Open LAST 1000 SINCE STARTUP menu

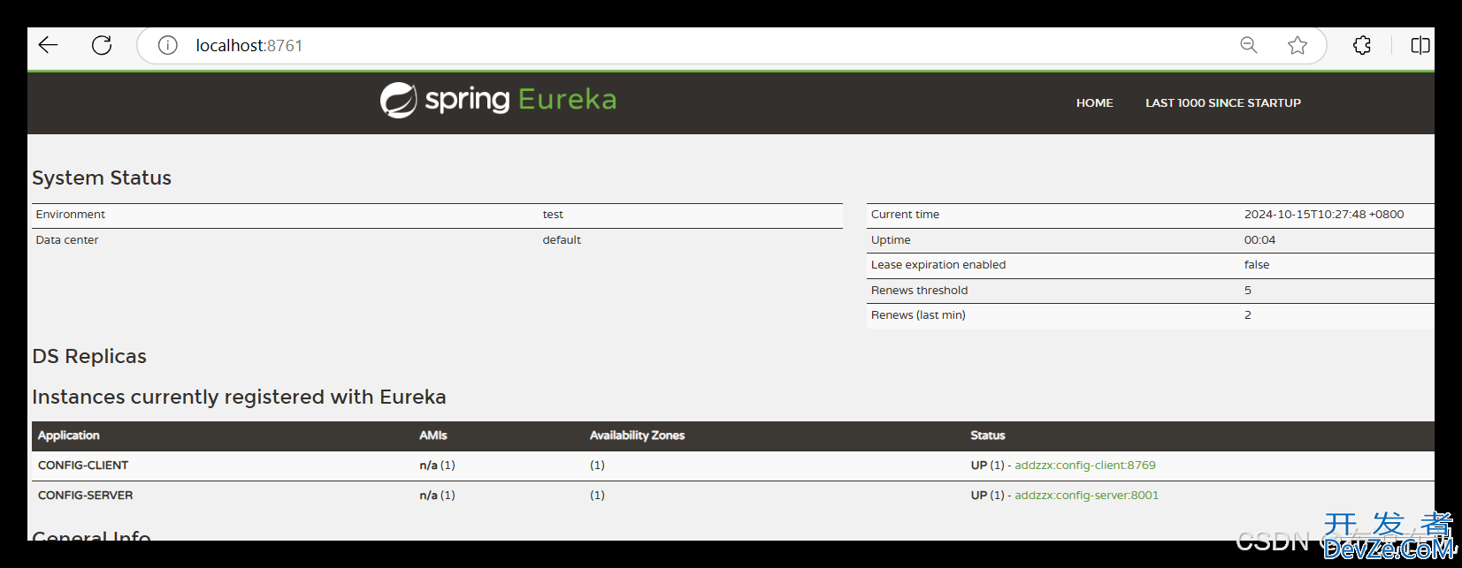click(x=1222, y=103)
